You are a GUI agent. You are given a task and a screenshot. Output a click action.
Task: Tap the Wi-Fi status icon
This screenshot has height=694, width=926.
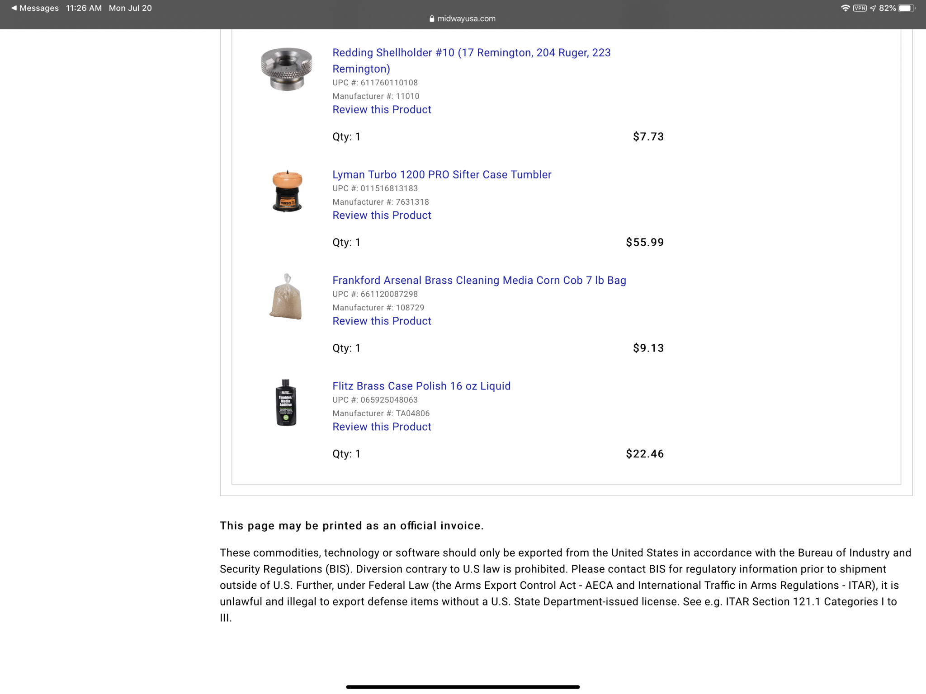click(x=845, y=8)
